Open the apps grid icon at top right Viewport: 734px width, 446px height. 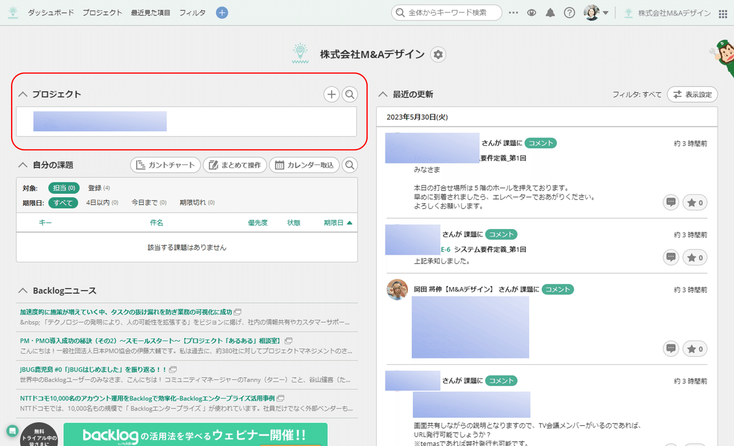pos(722,13)
